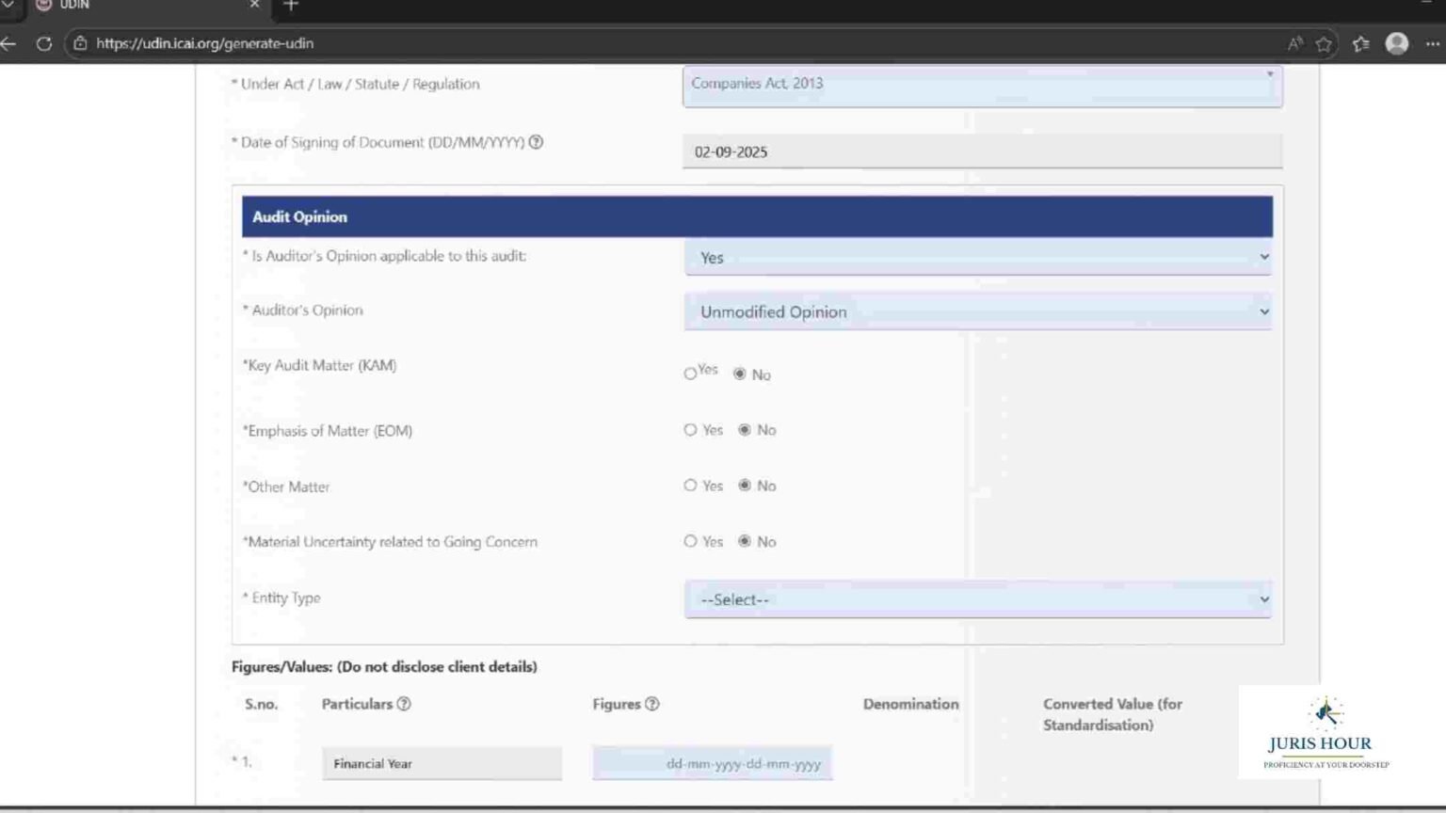Screen dimensions: 1446x813
Task: Expand the Is Auditor's Opinion applicable dropdown
Action: coord(977,257)
